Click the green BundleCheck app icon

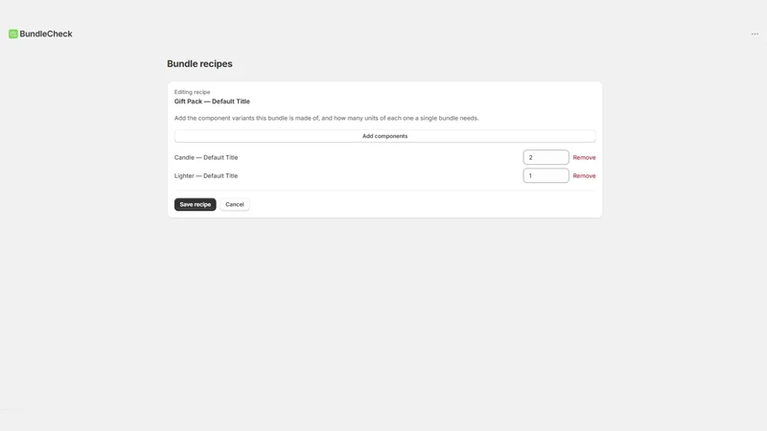pyautogui.click(x=13, y=34)
